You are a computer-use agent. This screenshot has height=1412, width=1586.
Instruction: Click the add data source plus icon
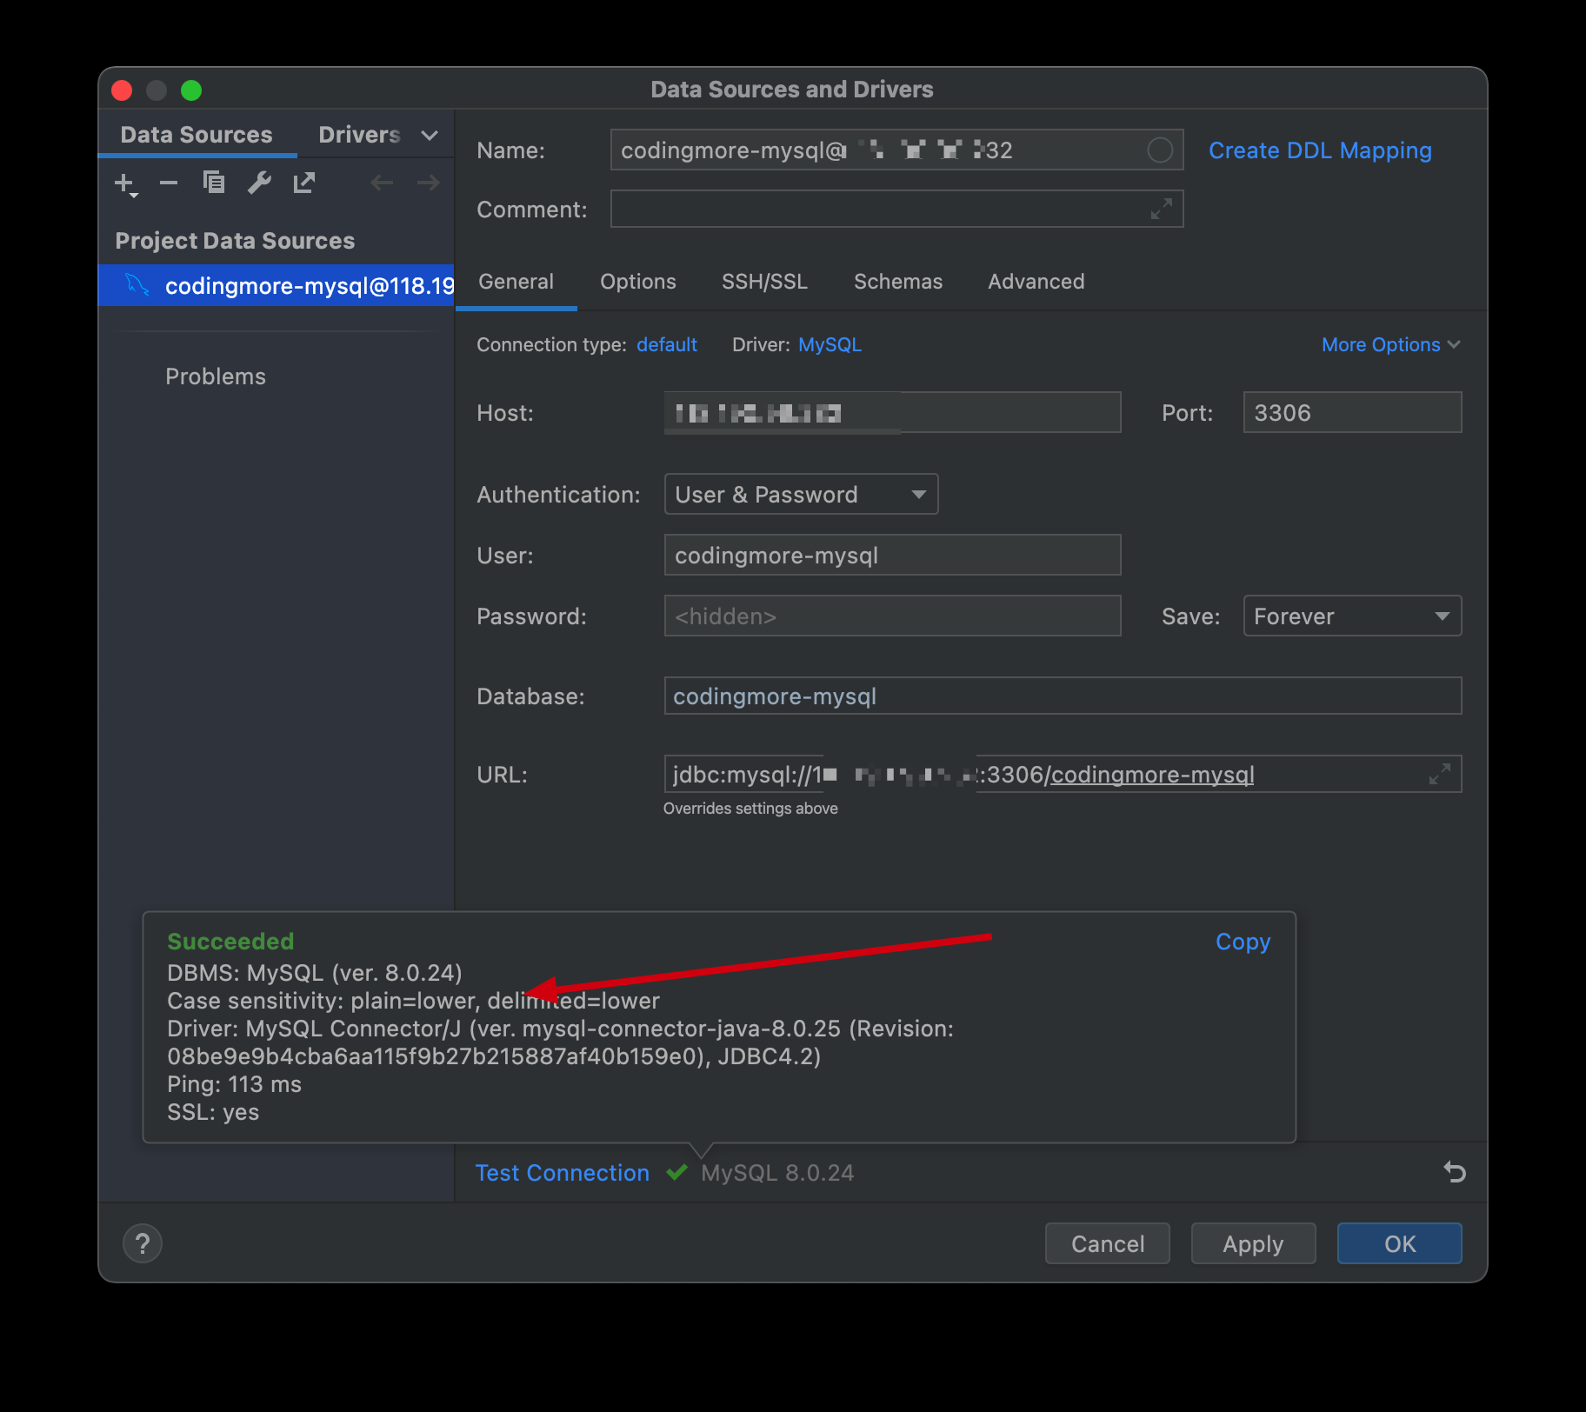(124, 183)
